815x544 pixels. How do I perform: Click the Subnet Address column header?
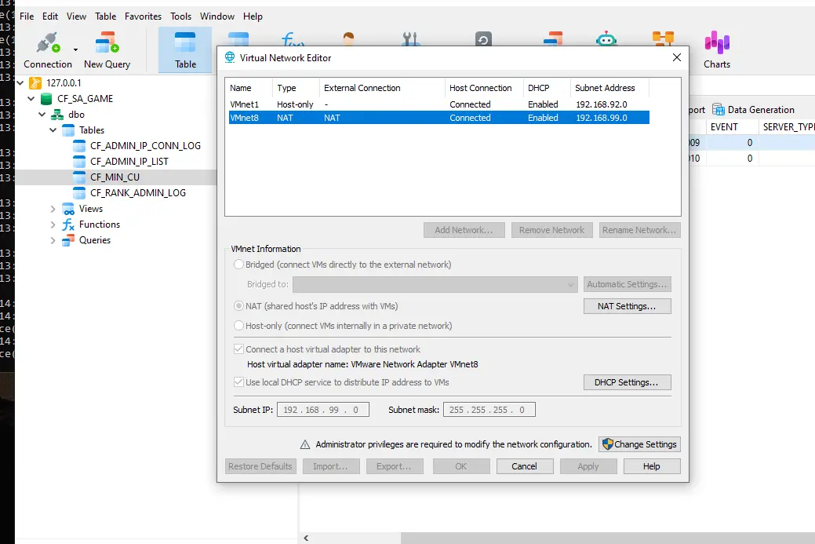609,88
